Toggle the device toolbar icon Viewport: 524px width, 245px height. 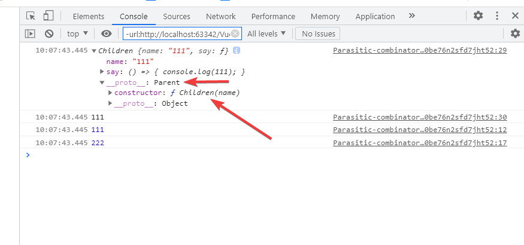pos(49,16)
